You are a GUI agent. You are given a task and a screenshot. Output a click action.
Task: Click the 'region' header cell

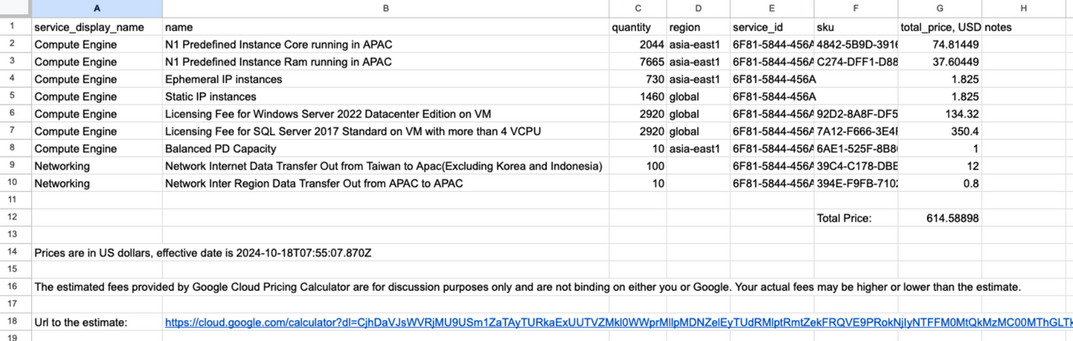(x=698, y=27)
